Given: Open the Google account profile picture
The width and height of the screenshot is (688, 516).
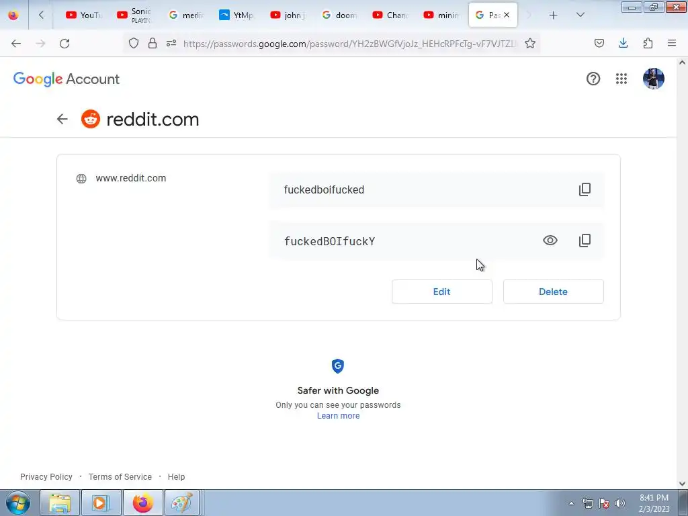Looking at the screenshot, I should (x=653, y=79).
